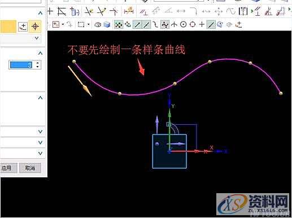Expand the last collapsed section above the buttons

coord(40,153)
